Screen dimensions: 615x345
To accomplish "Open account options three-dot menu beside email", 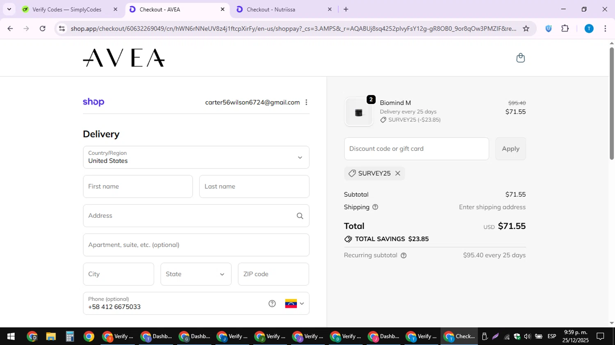I will click(x=306, y=102).
